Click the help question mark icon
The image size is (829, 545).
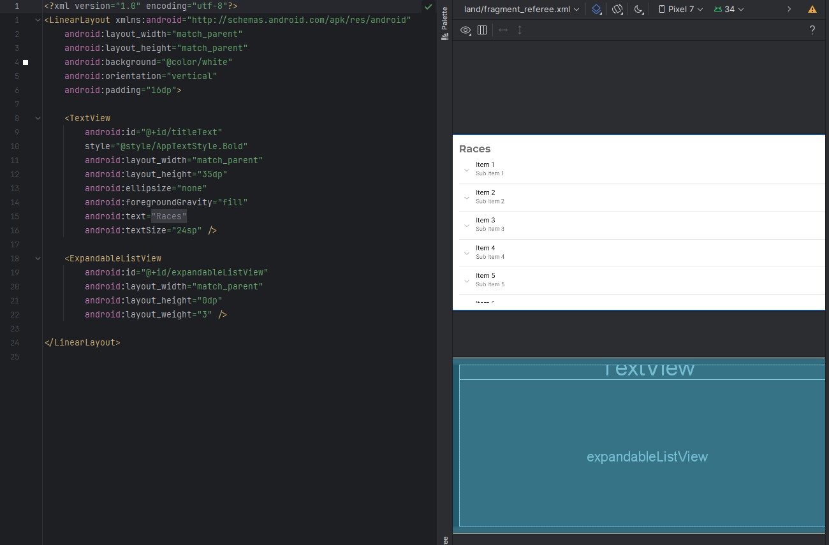(x=812, y=30)
